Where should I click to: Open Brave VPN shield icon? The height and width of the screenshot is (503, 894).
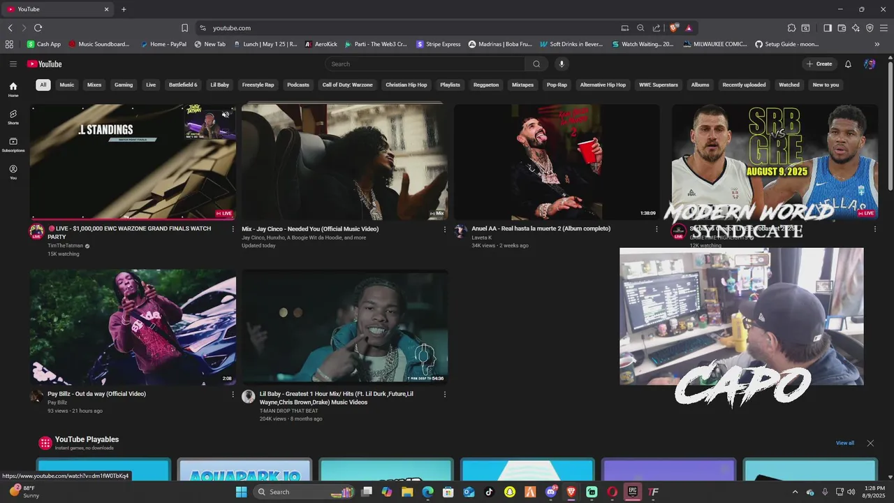870,28
